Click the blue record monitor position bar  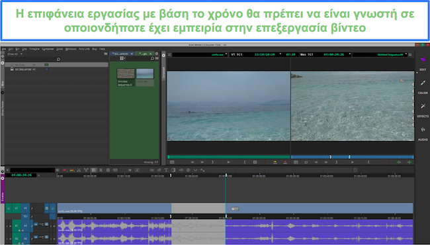click(353, 157)
